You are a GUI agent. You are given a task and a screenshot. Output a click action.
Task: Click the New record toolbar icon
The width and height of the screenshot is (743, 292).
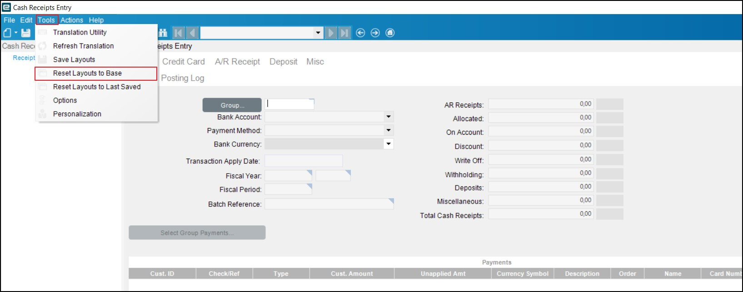click(7, 33)
